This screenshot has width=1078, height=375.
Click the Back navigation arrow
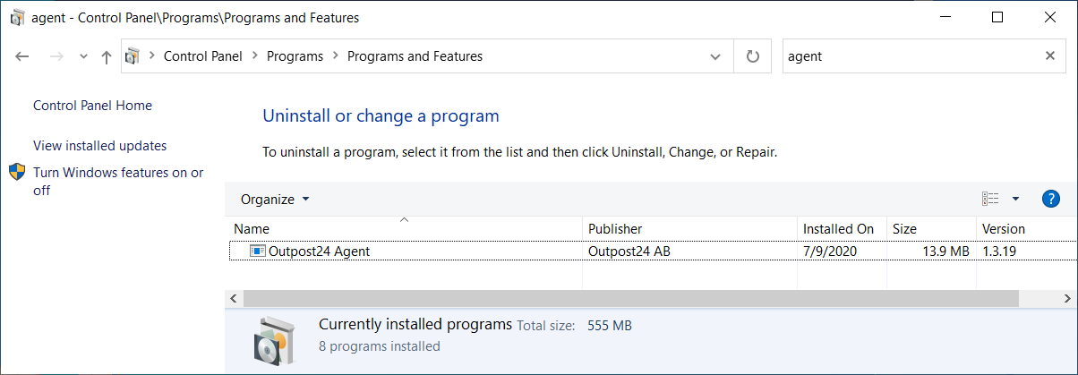point(22,56)
